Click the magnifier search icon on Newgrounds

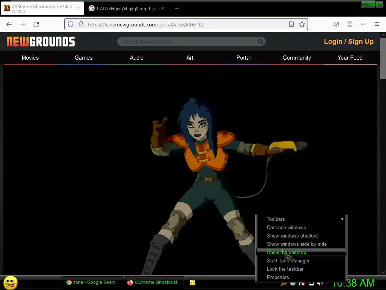(x=260, y=42)
